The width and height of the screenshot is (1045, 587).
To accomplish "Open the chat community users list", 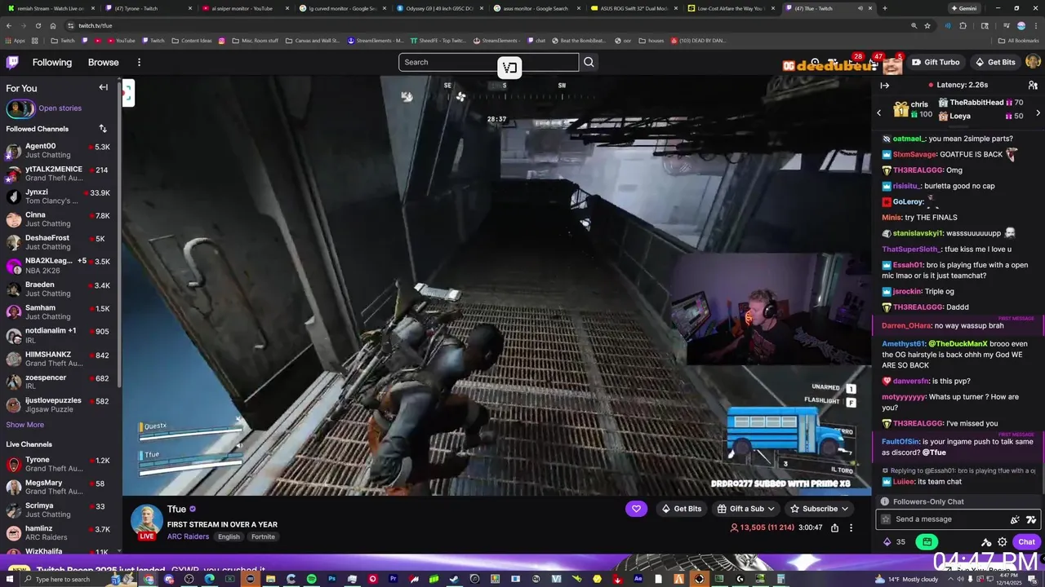I will coord(1033,85).
